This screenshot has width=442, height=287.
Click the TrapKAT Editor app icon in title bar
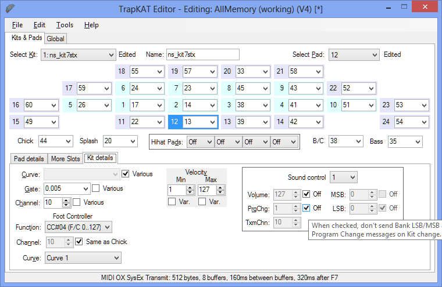(10, 9)
